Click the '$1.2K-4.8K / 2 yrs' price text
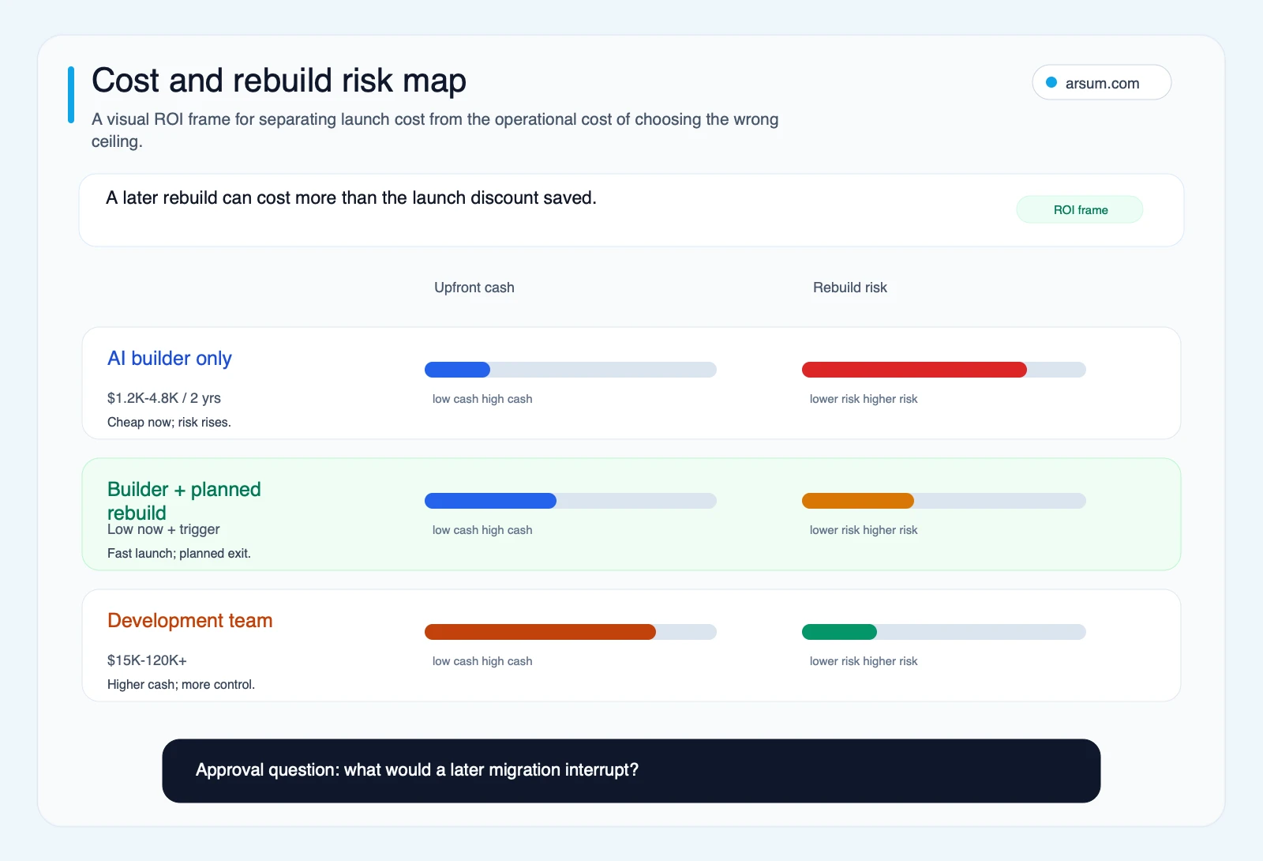1263x861 pixels. tap(164, 398)
